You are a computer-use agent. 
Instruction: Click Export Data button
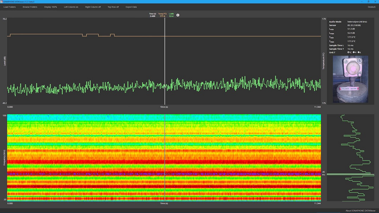pos(131,7)
